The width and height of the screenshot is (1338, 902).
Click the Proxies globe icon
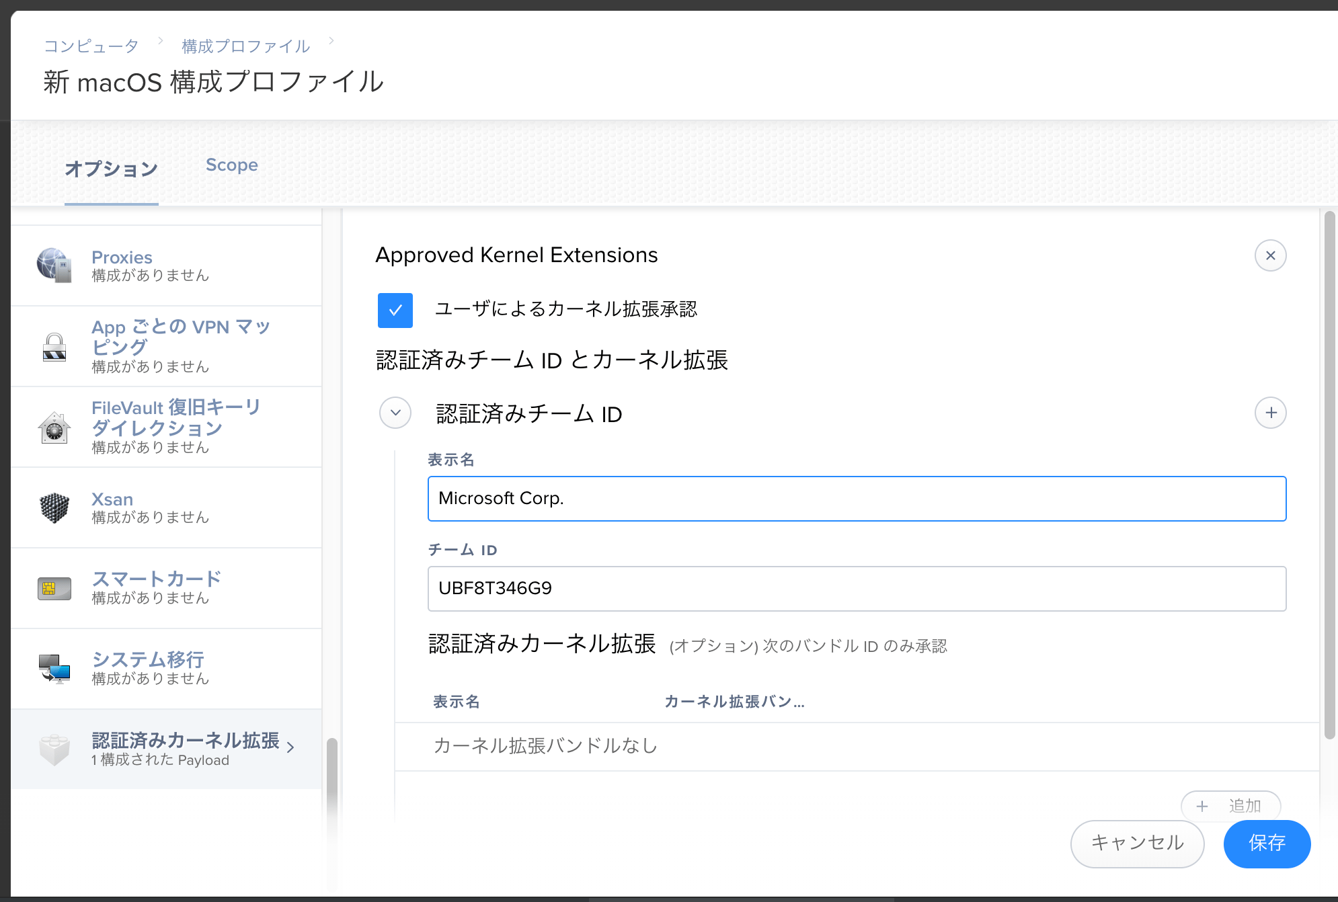click(x=54, y=265)
